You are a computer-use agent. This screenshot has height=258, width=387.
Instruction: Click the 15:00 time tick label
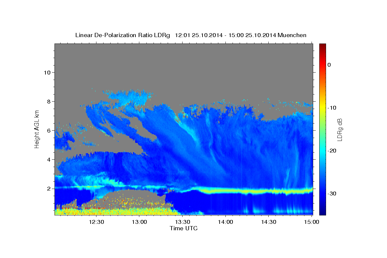point(311,222)
